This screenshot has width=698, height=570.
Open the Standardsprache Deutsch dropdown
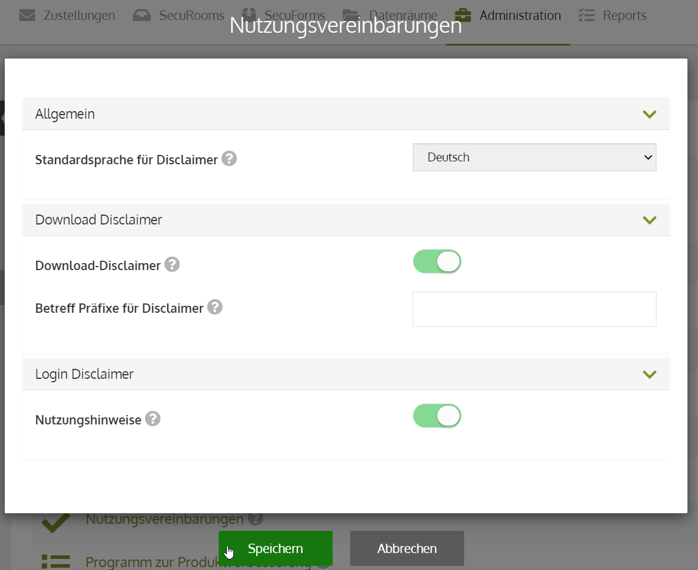[534, 157]
